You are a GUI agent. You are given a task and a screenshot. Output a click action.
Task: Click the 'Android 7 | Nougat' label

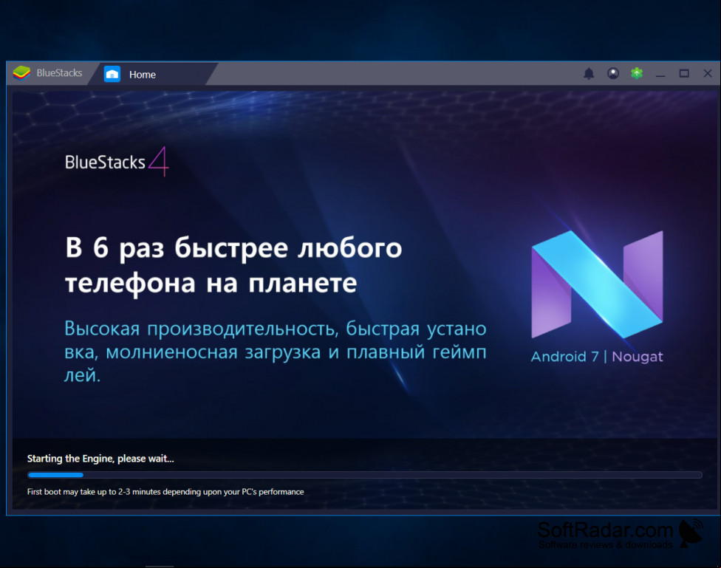597,357
